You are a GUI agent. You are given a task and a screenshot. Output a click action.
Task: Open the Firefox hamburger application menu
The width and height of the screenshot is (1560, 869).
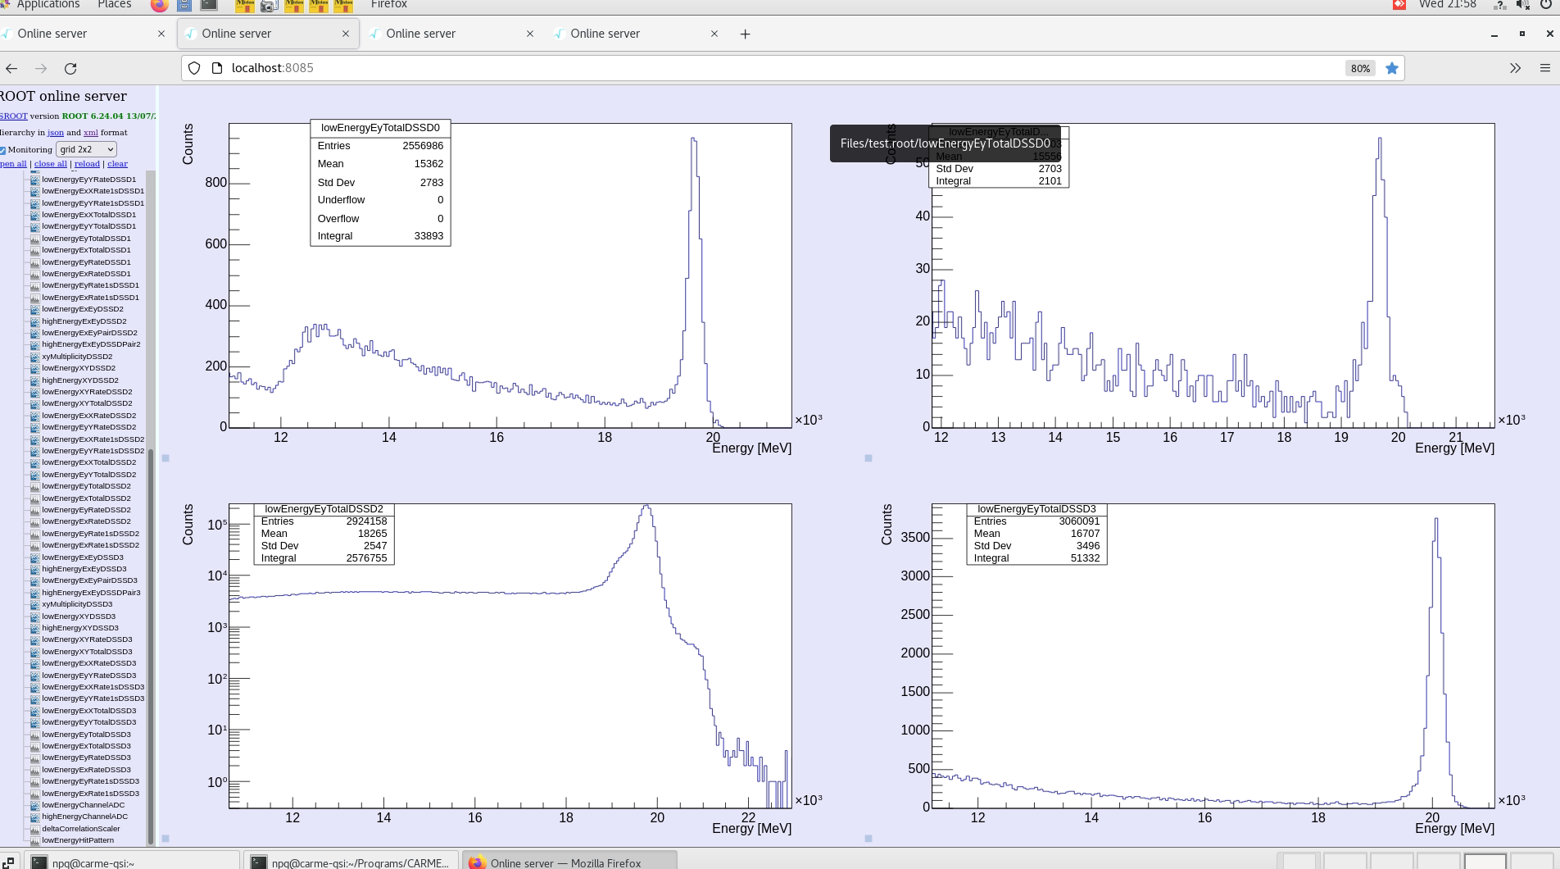(1544, 68)
